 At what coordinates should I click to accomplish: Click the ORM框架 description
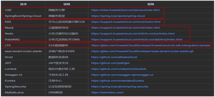pyautogui.click(x=56, y=93)
